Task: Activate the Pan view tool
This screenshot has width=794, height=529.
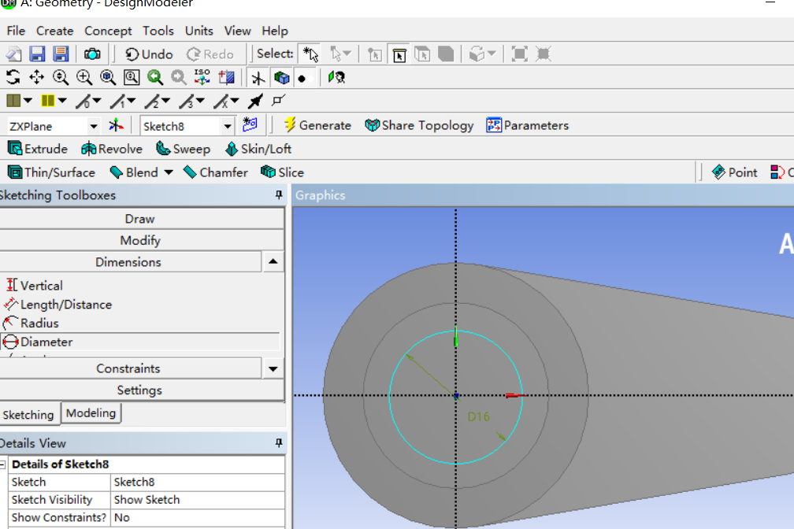Action: (36, 77)
